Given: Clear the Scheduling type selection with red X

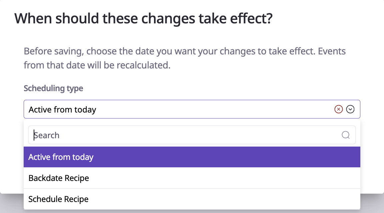Looking at the screenshot, I should [x=338, y=109].
